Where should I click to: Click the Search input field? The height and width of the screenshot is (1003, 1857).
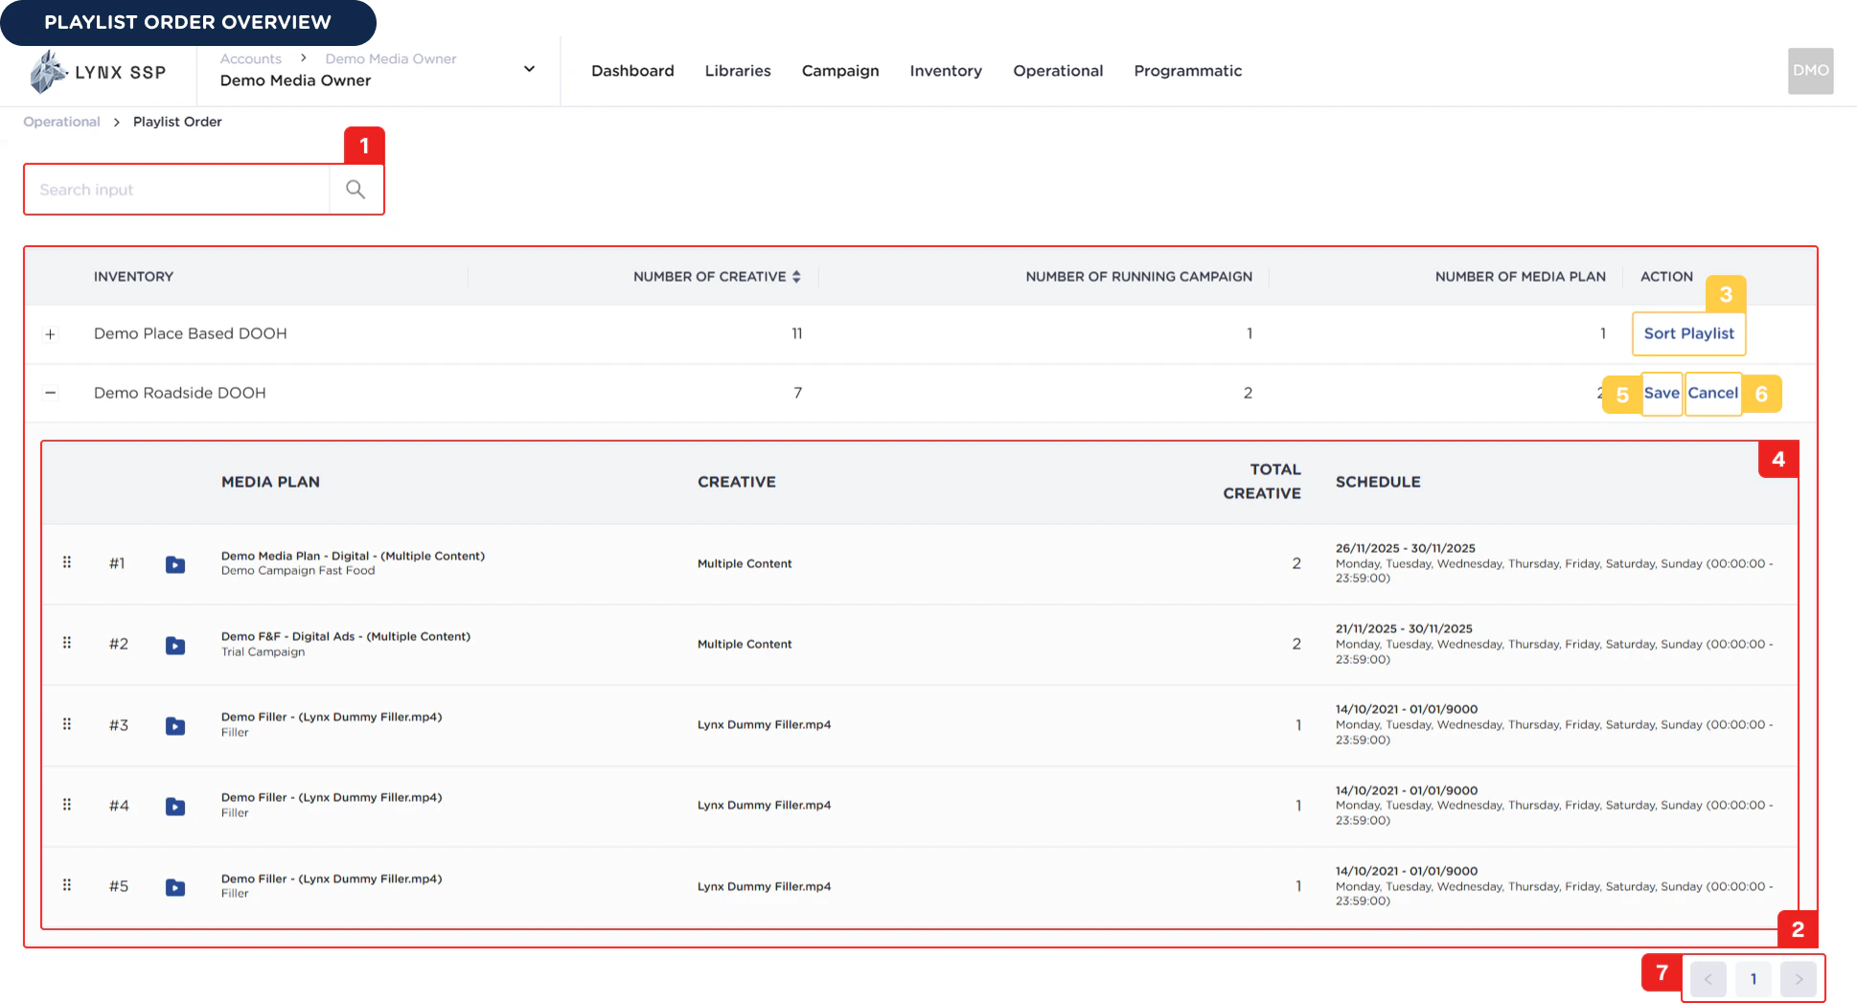click(177, 190)
